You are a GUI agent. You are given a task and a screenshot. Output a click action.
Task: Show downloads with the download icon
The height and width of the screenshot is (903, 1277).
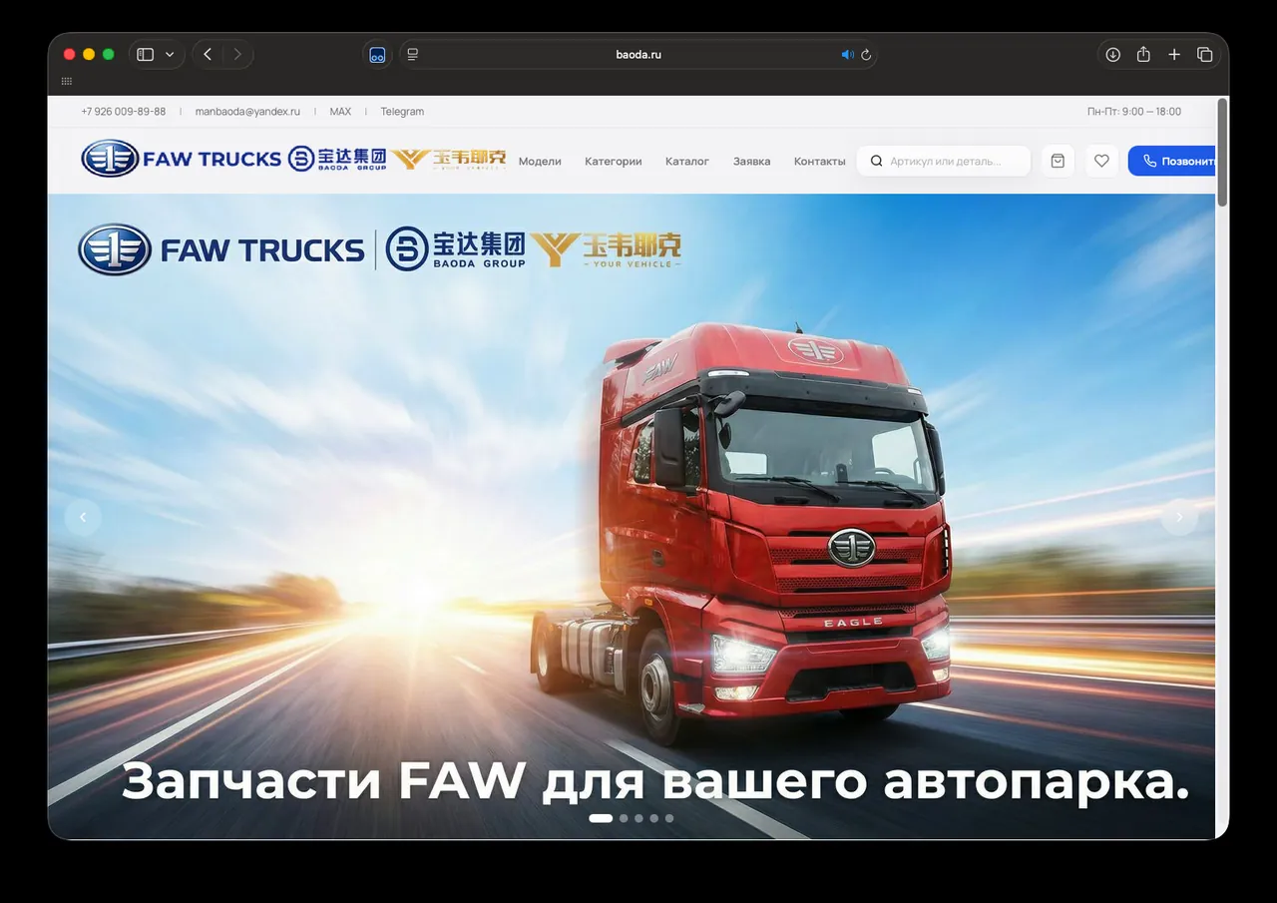coord(1113,54)
